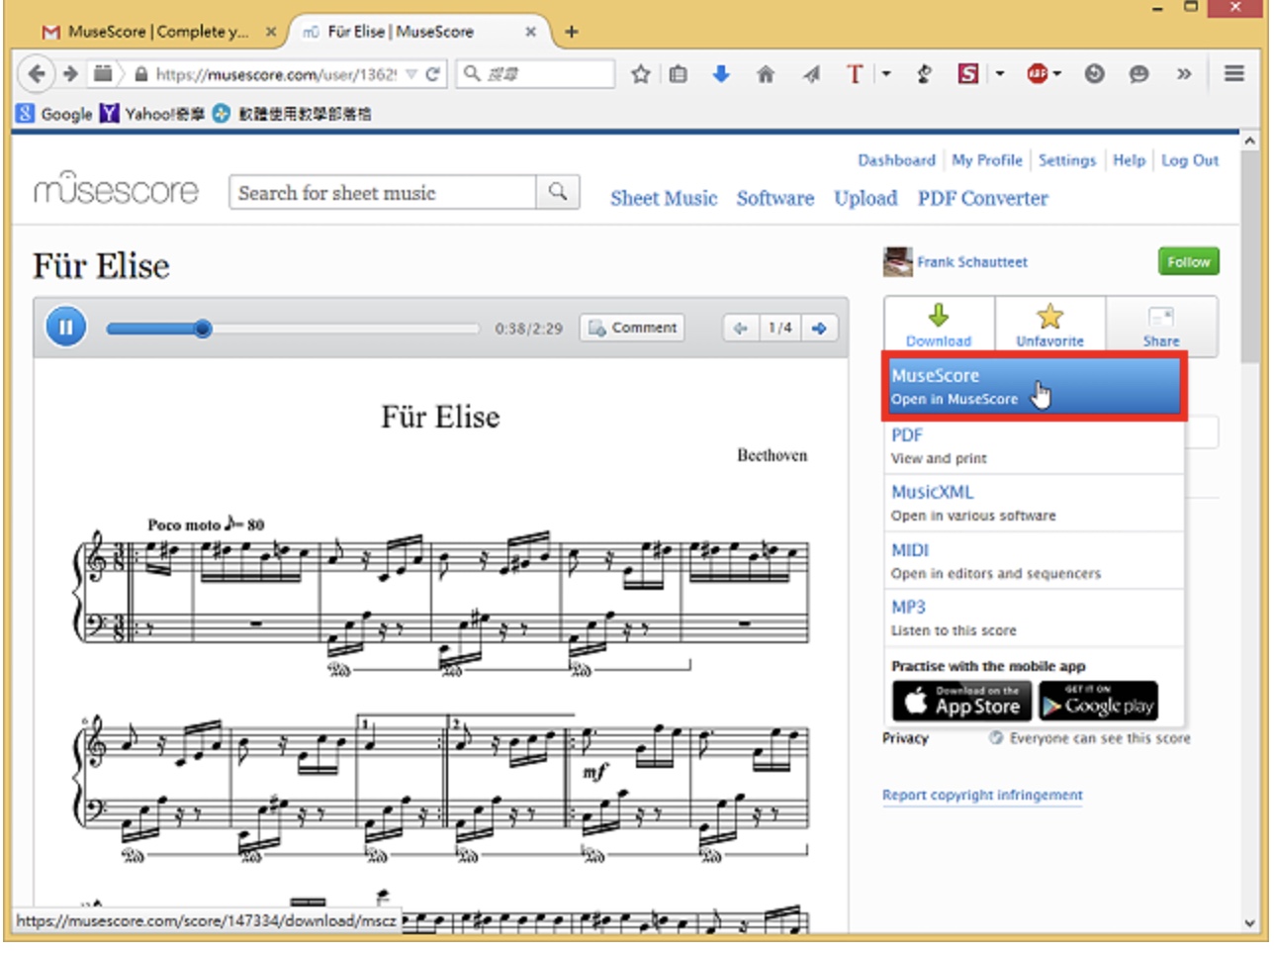Click the playback progress slider knob
The width and height of the screenshot is (1274, 954).
pos(203,329)
